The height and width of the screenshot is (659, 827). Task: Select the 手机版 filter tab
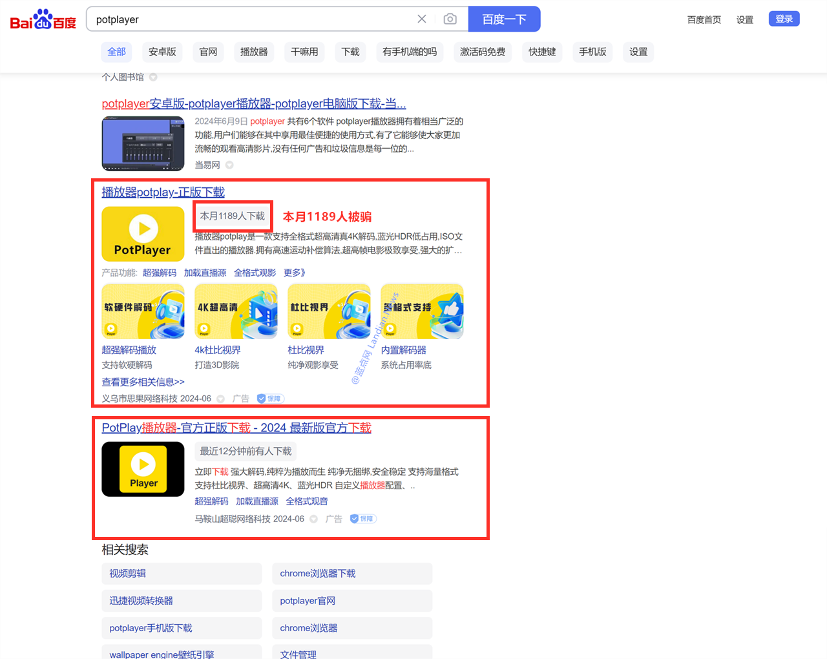tap(592, 52)
